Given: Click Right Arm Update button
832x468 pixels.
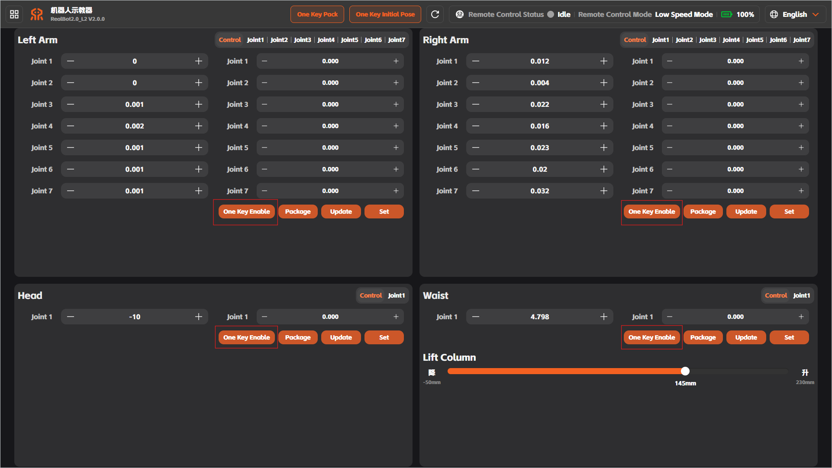Looking at the screenshot, I should click(746, 212).
